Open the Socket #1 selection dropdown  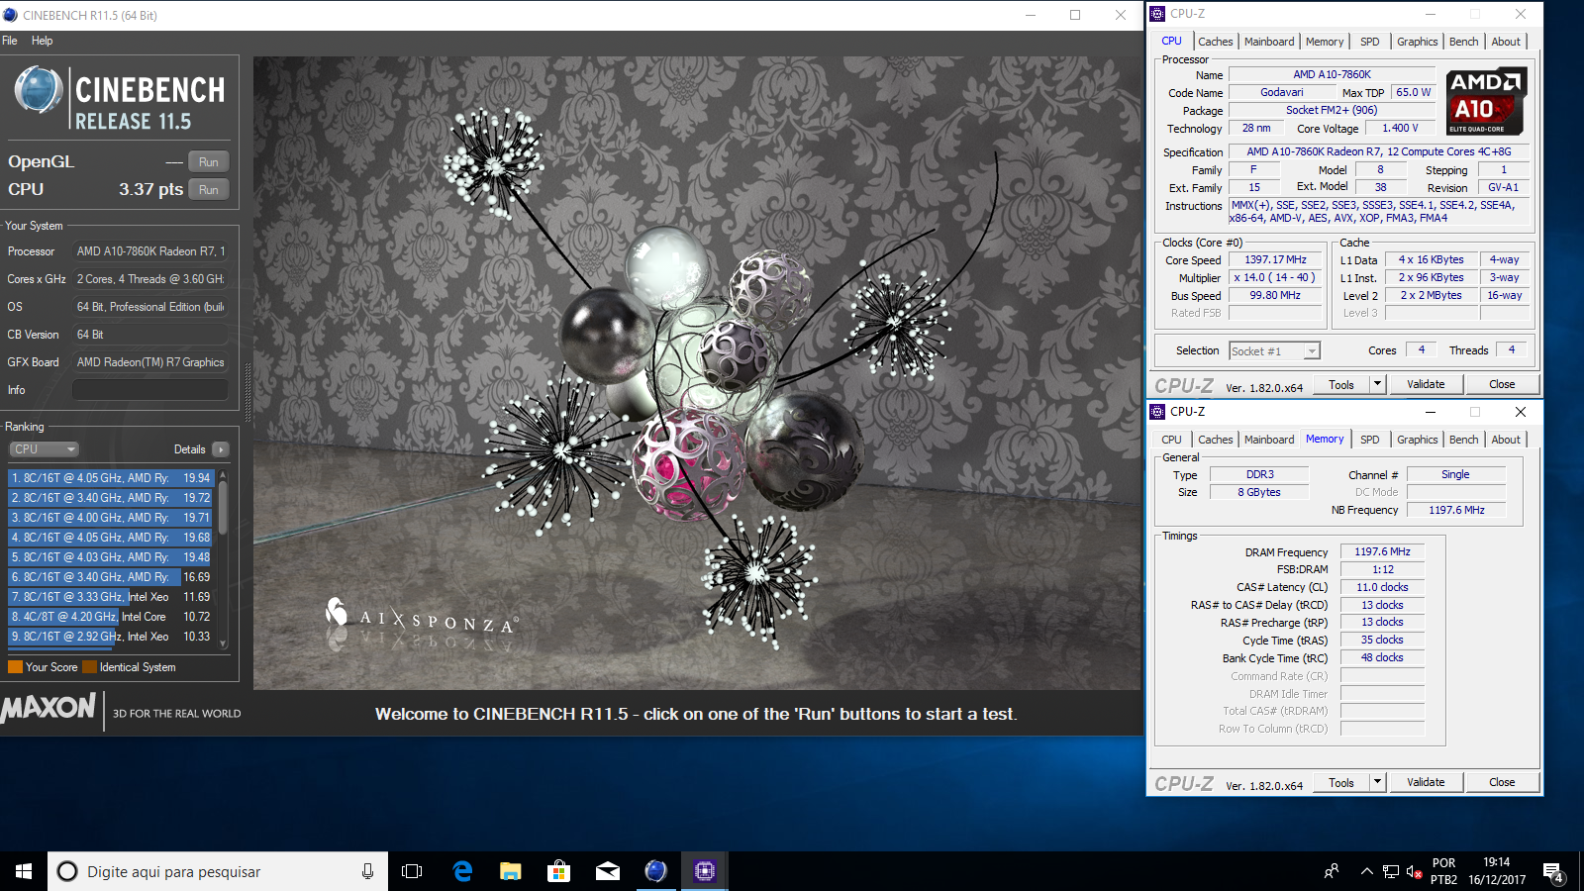coord(1274,351)
